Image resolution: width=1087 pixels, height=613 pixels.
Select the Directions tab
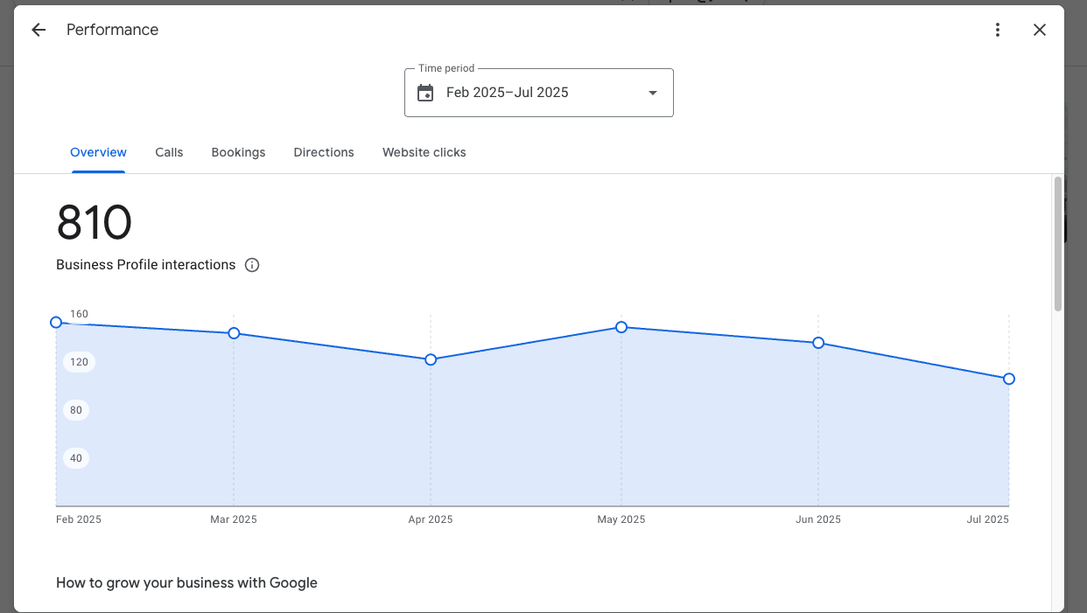point(324,152)
